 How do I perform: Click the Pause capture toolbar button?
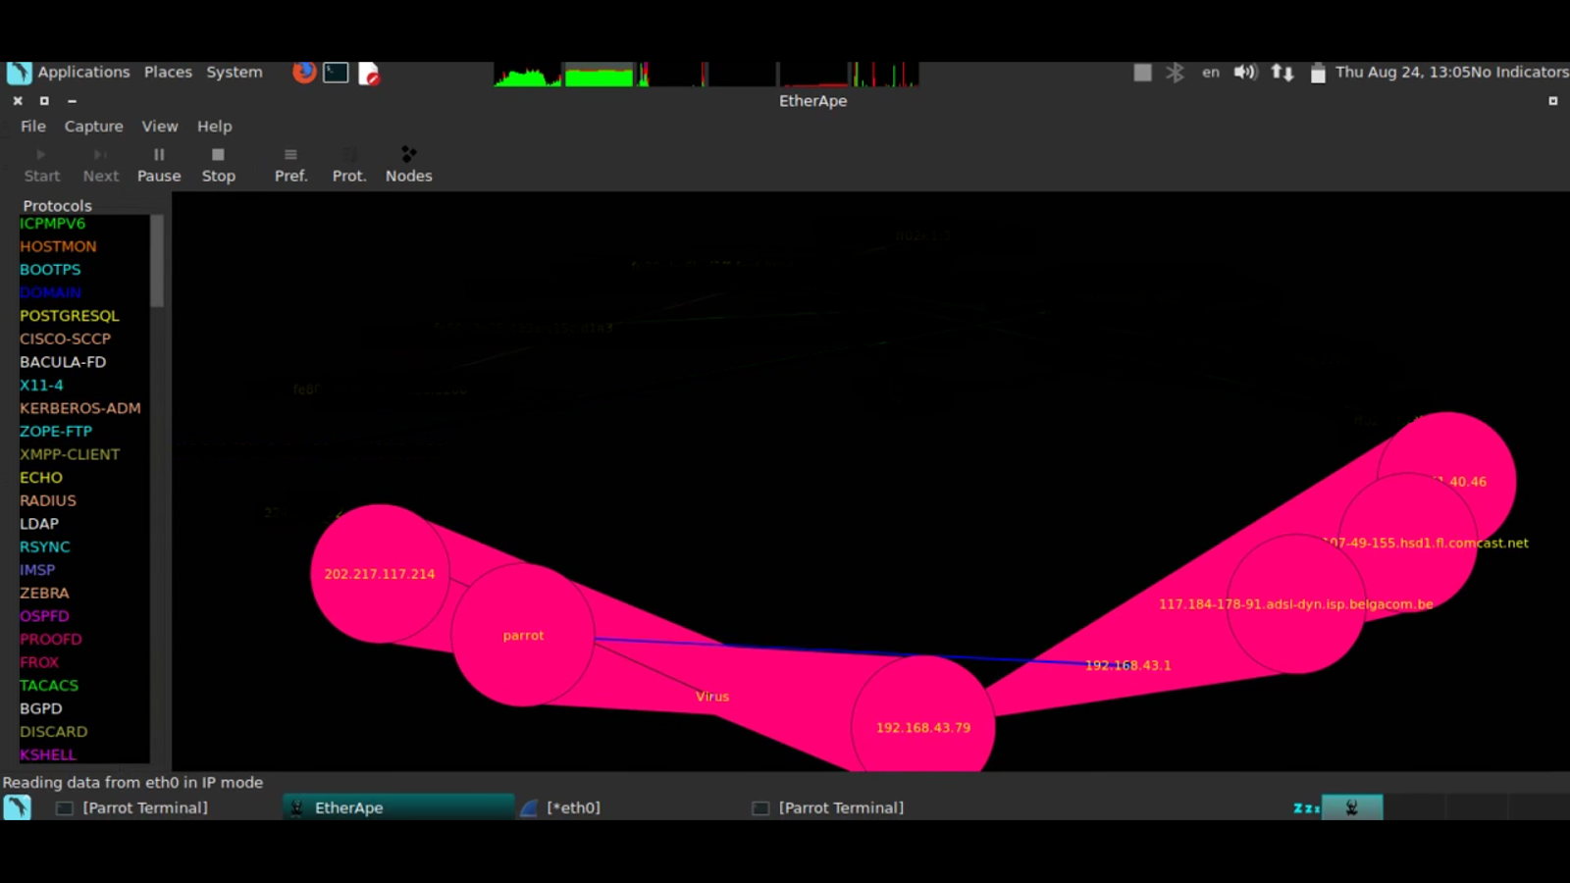coord(159,165)
